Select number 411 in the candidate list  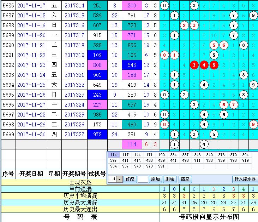pos(126,160)
